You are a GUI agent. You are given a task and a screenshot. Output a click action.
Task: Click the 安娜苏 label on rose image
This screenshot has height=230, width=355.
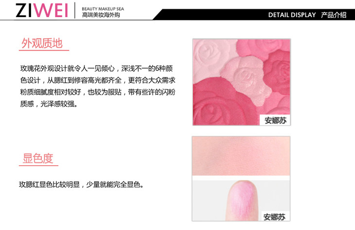click(275, 120)
